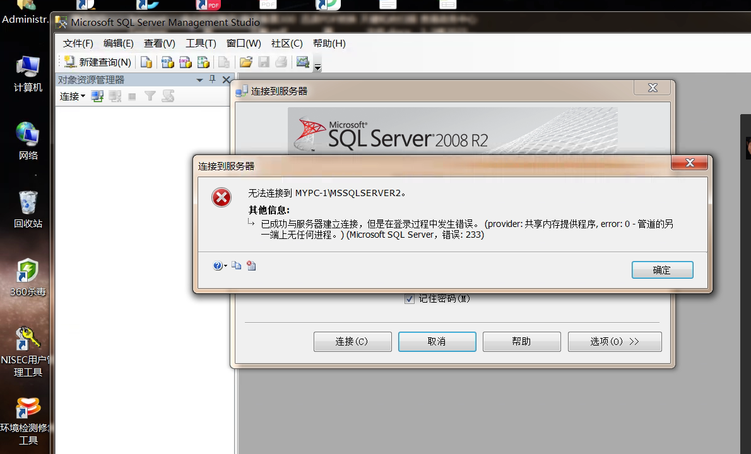The height and width of the screenshot is (454, 751).
Task: Click the Analysis Services XMLA query icon
Action: pos(203,62)
